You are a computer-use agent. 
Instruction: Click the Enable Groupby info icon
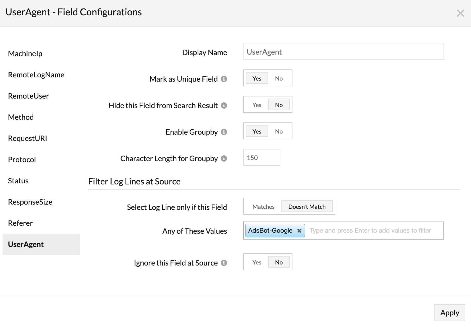click(x=224, y=132)
